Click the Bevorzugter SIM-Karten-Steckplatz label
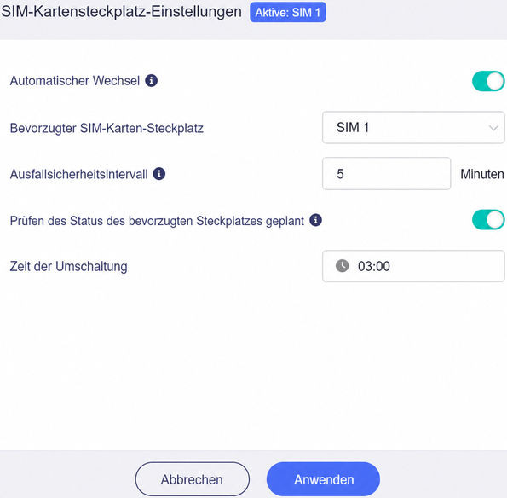 (x=107, y=128)
